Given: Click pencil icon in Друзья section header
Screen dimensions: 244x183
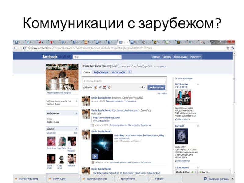Looking at the screenshot, I should [x=76, y=129].
